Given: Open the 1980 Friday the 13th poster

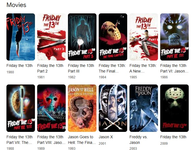Looking at the screenshot, I should point(21,37).
